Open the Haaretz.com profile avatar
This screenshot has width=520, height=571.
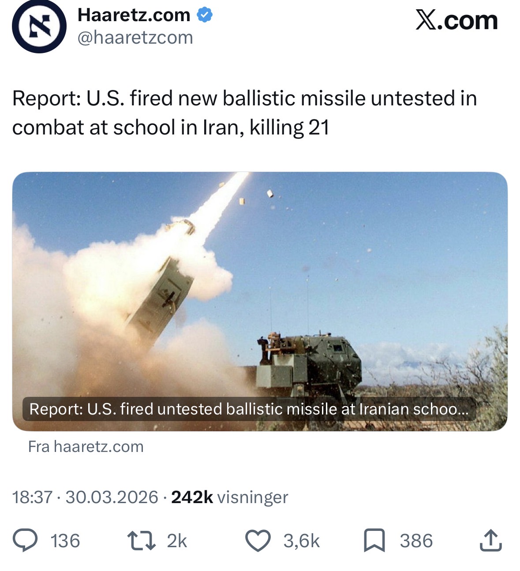point(39,26)
